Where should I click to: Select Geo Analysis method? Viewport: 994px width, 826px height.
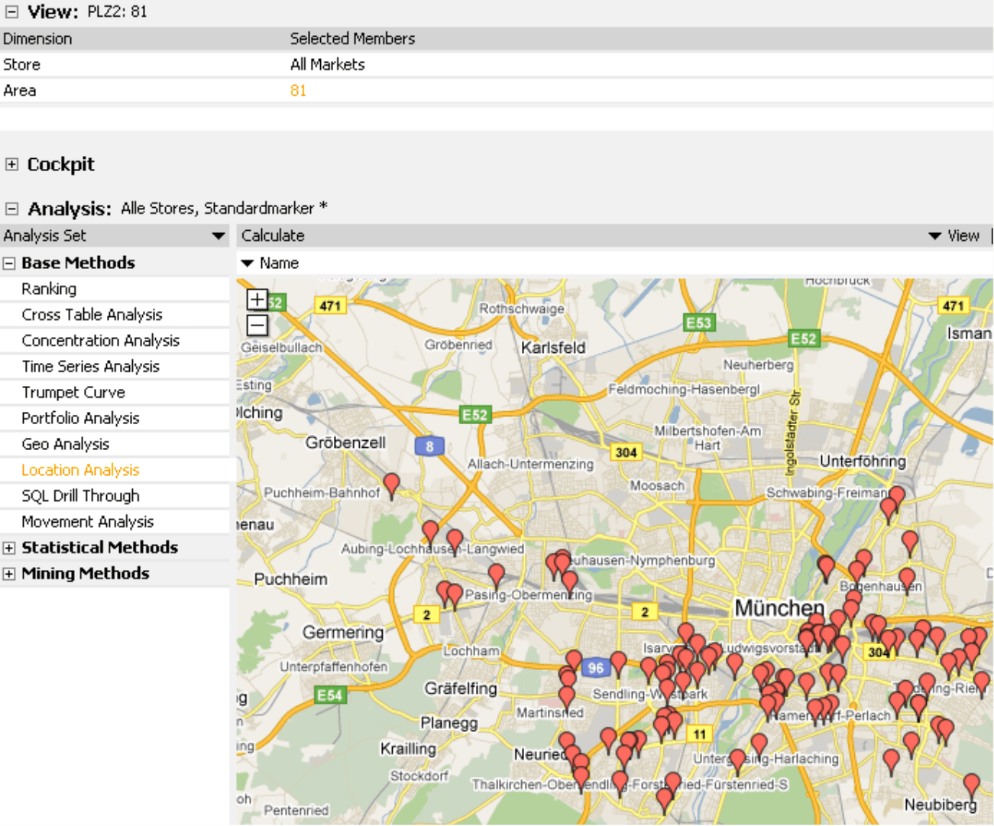[x=66, y=444]
